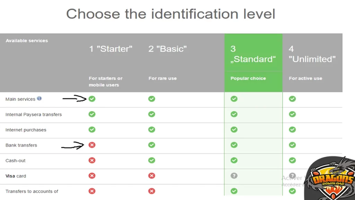Click the red cross for Basic Visa card
Image resolution: width=355 pixels, height=200 pixels.
(151, 176)
